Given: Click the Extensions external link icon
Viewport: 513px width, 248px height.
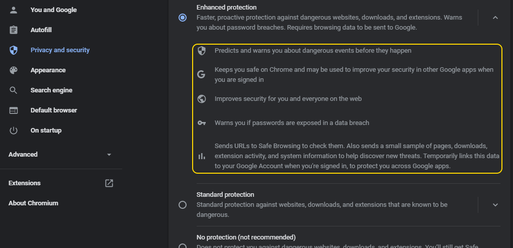Looking at the screenshot, I should [x=109, y=183].
